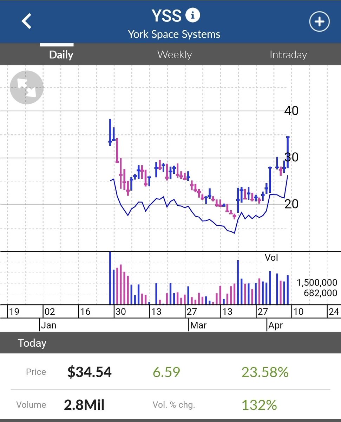Click the 02 date axis tick
The height and width of the screenshot is (422, 341).
click(x=50, y=312)
